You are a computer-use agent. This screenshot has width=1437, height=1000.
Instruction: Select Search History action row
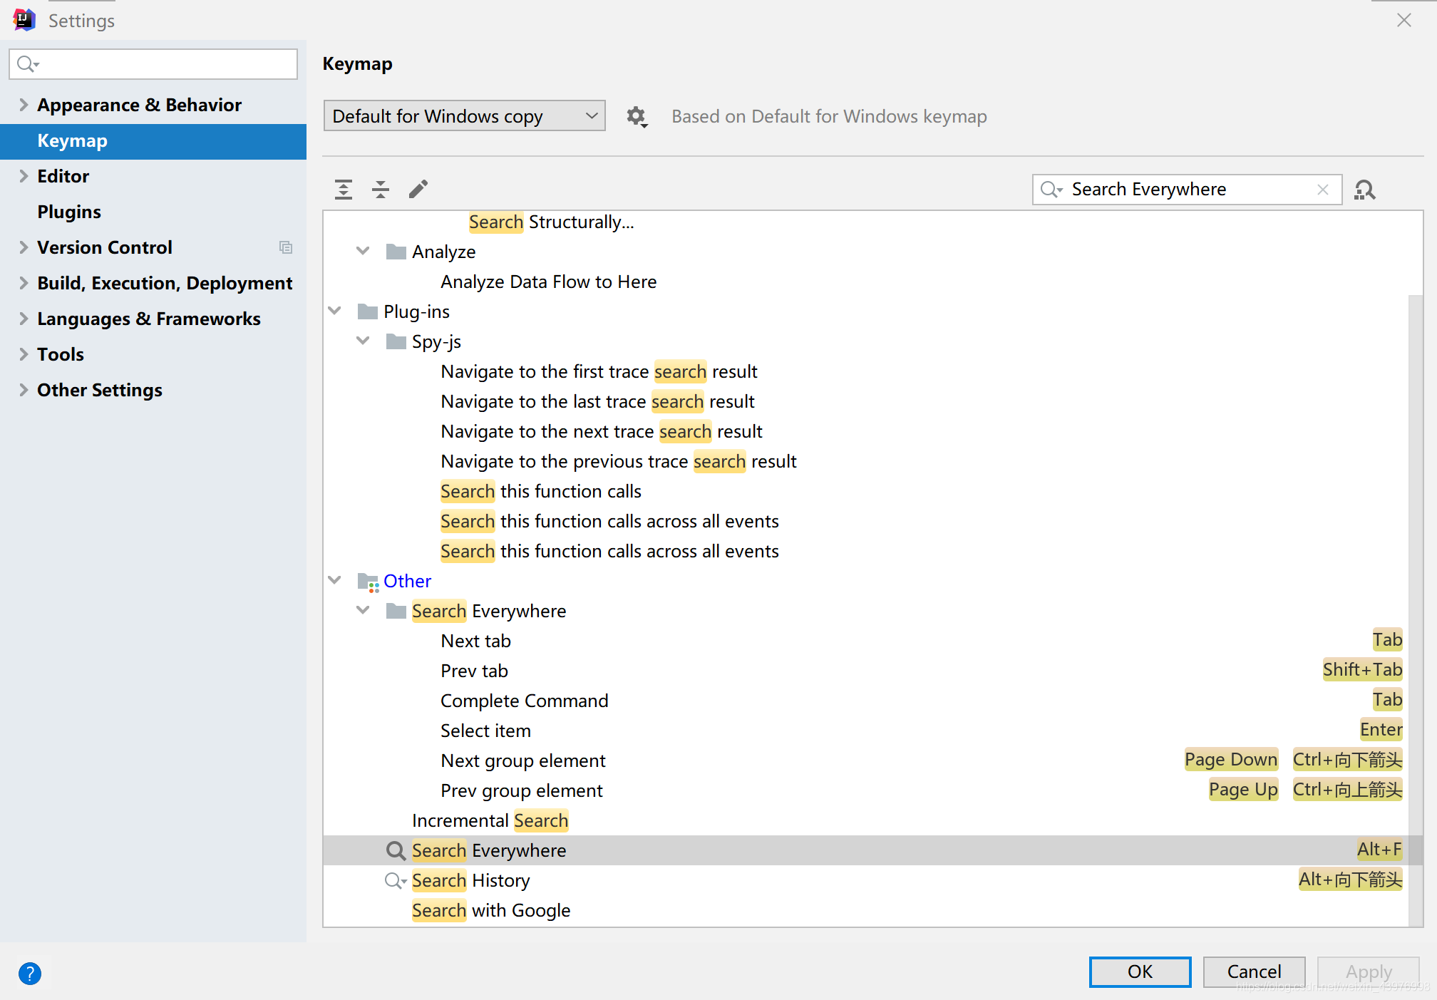471,880
